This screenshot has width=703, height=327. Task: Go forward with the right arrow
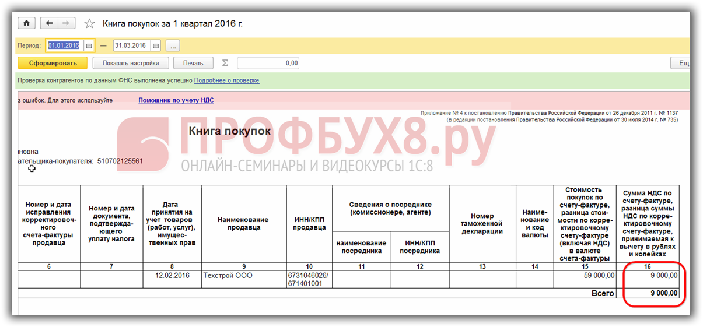tap(66, 23)
